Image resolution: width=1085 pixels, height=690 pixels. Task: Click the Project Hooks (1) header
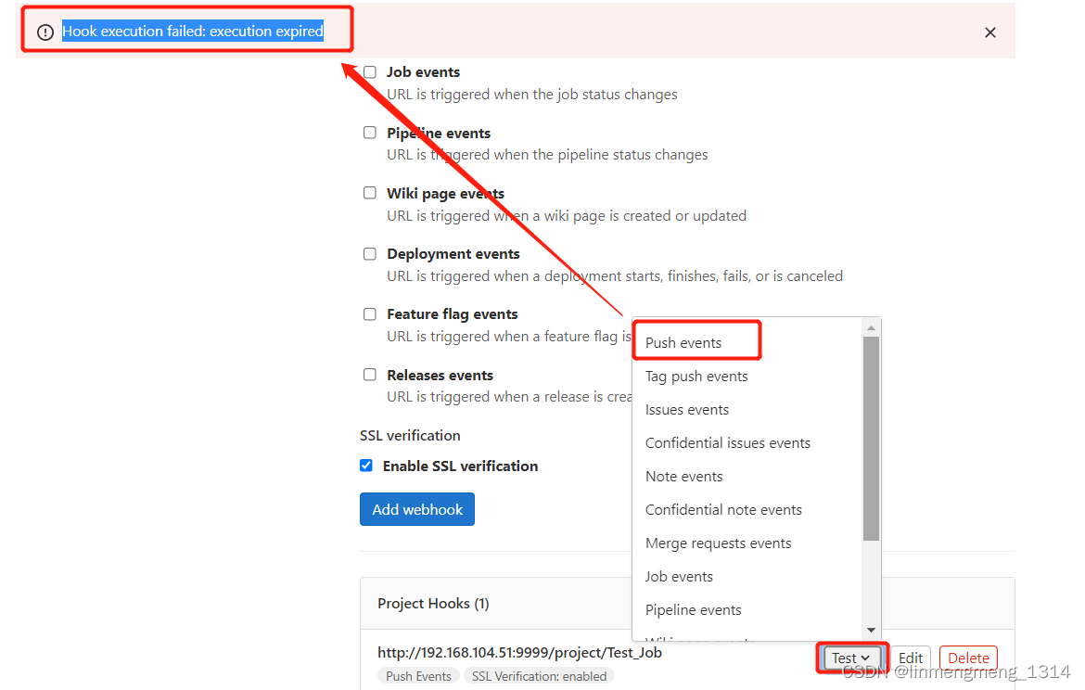433,604
